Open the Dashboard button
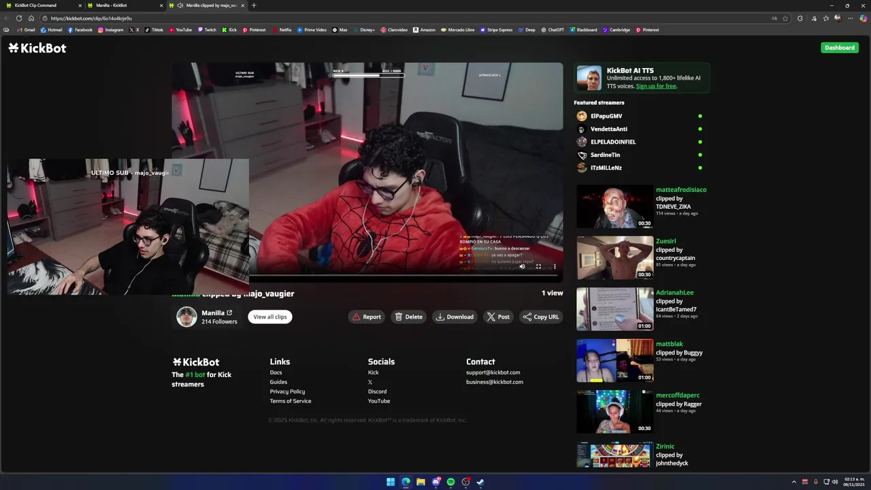871x490 pixels. pos(839,48)
